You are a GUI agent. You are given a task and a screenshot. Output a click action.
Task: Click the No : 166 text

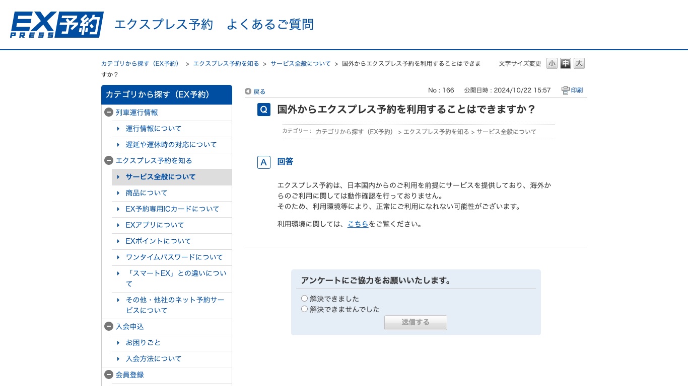coord(441,90)
